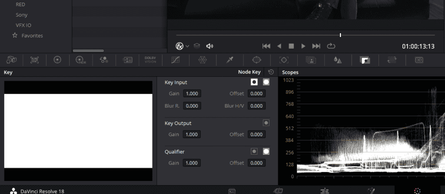Switch to the Color page

coord(417,191)
